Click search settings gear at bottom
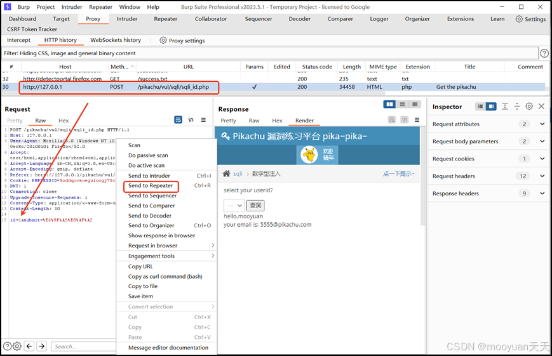The image size is (552, 356). click(x=17, y=346)
